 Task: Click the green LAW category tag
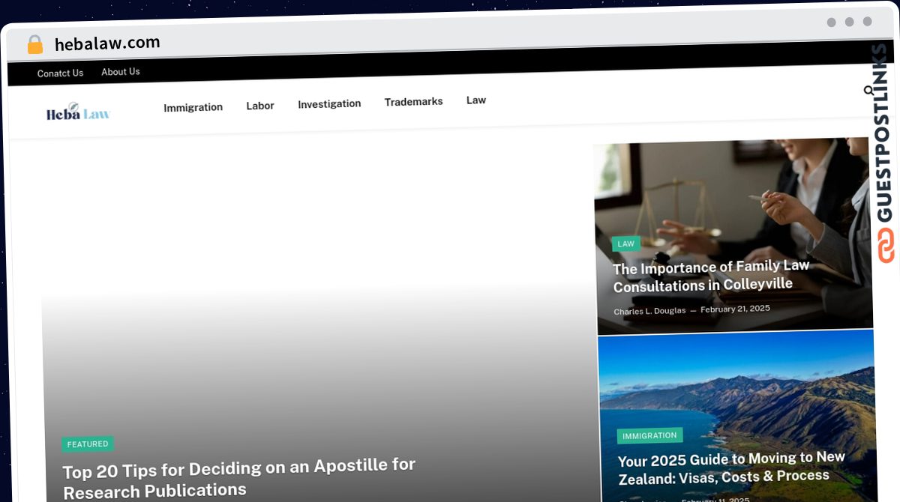(625, 244)
